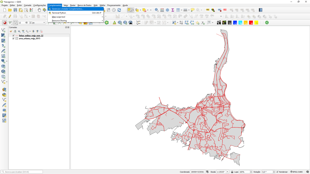Click the yellow Tr color button
Image resolution: width=310 pixels, height=174 pixels.
click(x=256, y=23)
